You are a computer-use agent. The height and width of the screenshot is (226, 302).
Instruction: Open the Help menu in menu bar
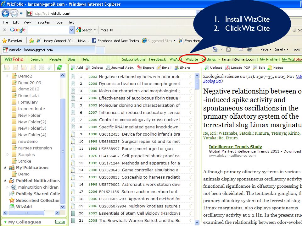pos(71,22)
